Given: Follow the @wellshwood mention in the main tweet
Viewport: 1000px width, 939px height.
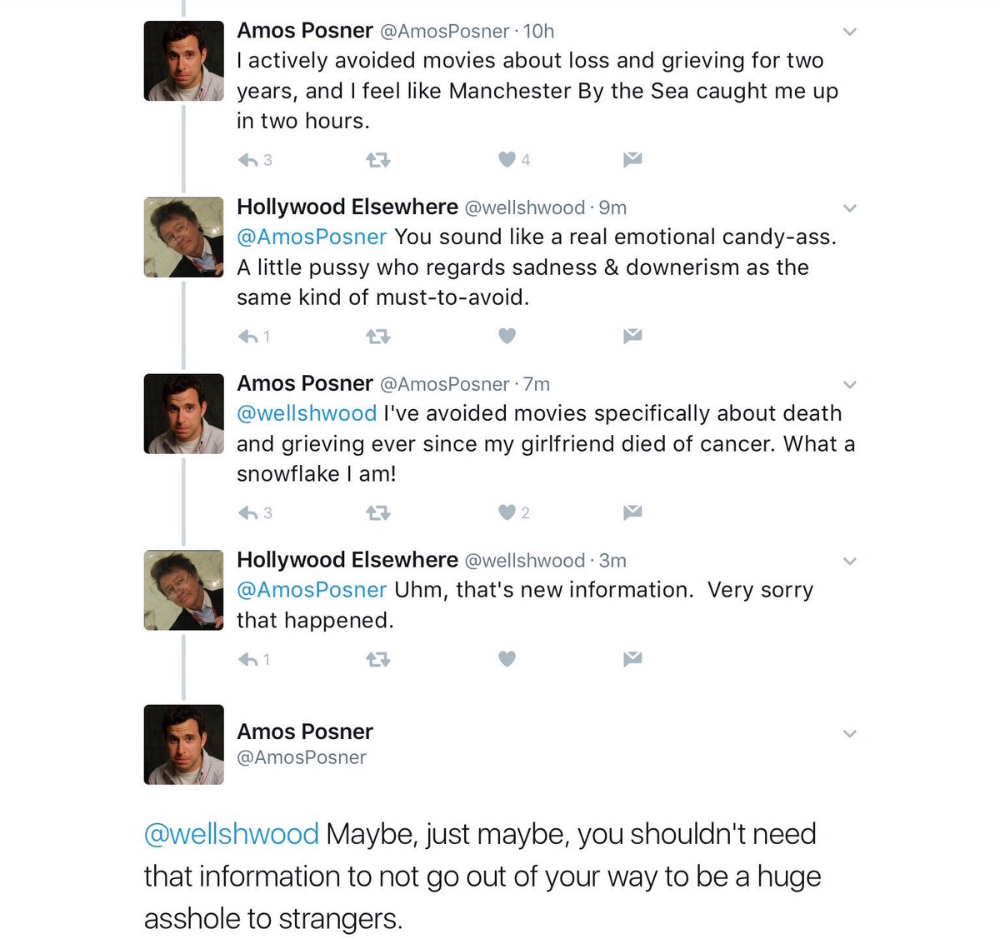Looking at the screenshot, I should point(231,834).
